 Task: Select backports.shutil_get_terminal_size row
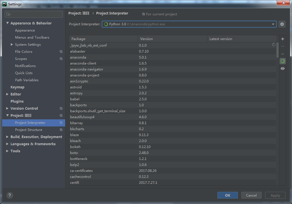[x=173, y=111]
